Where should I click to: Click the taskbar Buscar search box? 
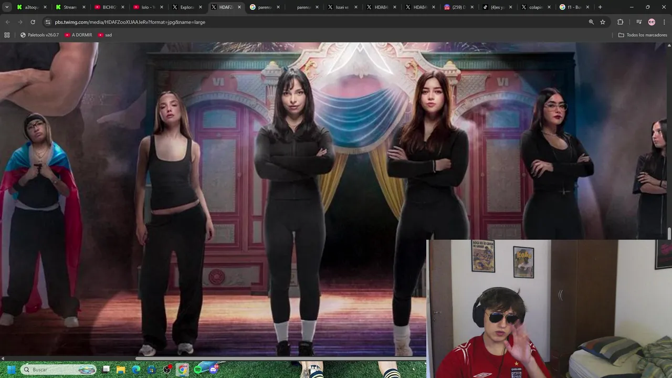[x=59, y=370]
